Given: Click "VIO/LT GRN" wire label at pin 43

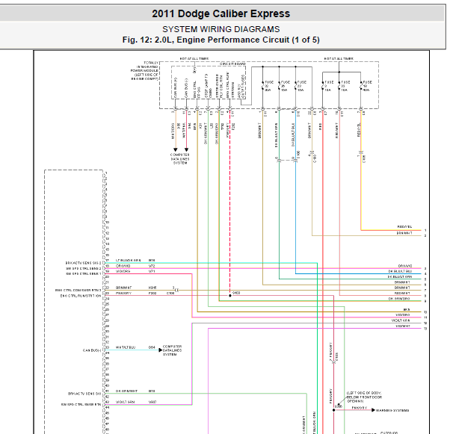Looking at the screenshot, I should (125, 402).
